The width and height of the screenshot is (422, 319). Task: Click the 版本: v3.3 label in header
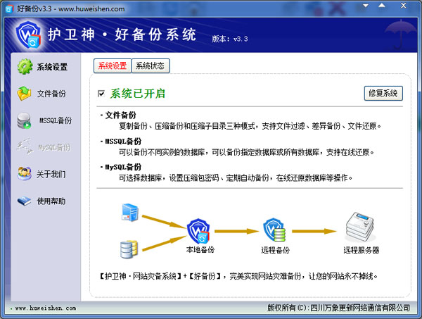231,39
